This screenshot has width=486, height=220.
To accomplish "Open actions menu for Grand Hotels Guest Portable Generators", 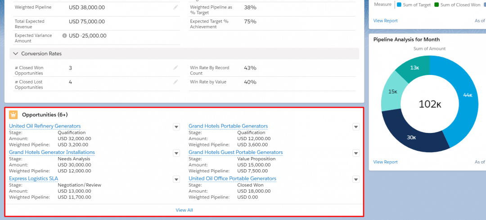I will click(x=356, y=153).
